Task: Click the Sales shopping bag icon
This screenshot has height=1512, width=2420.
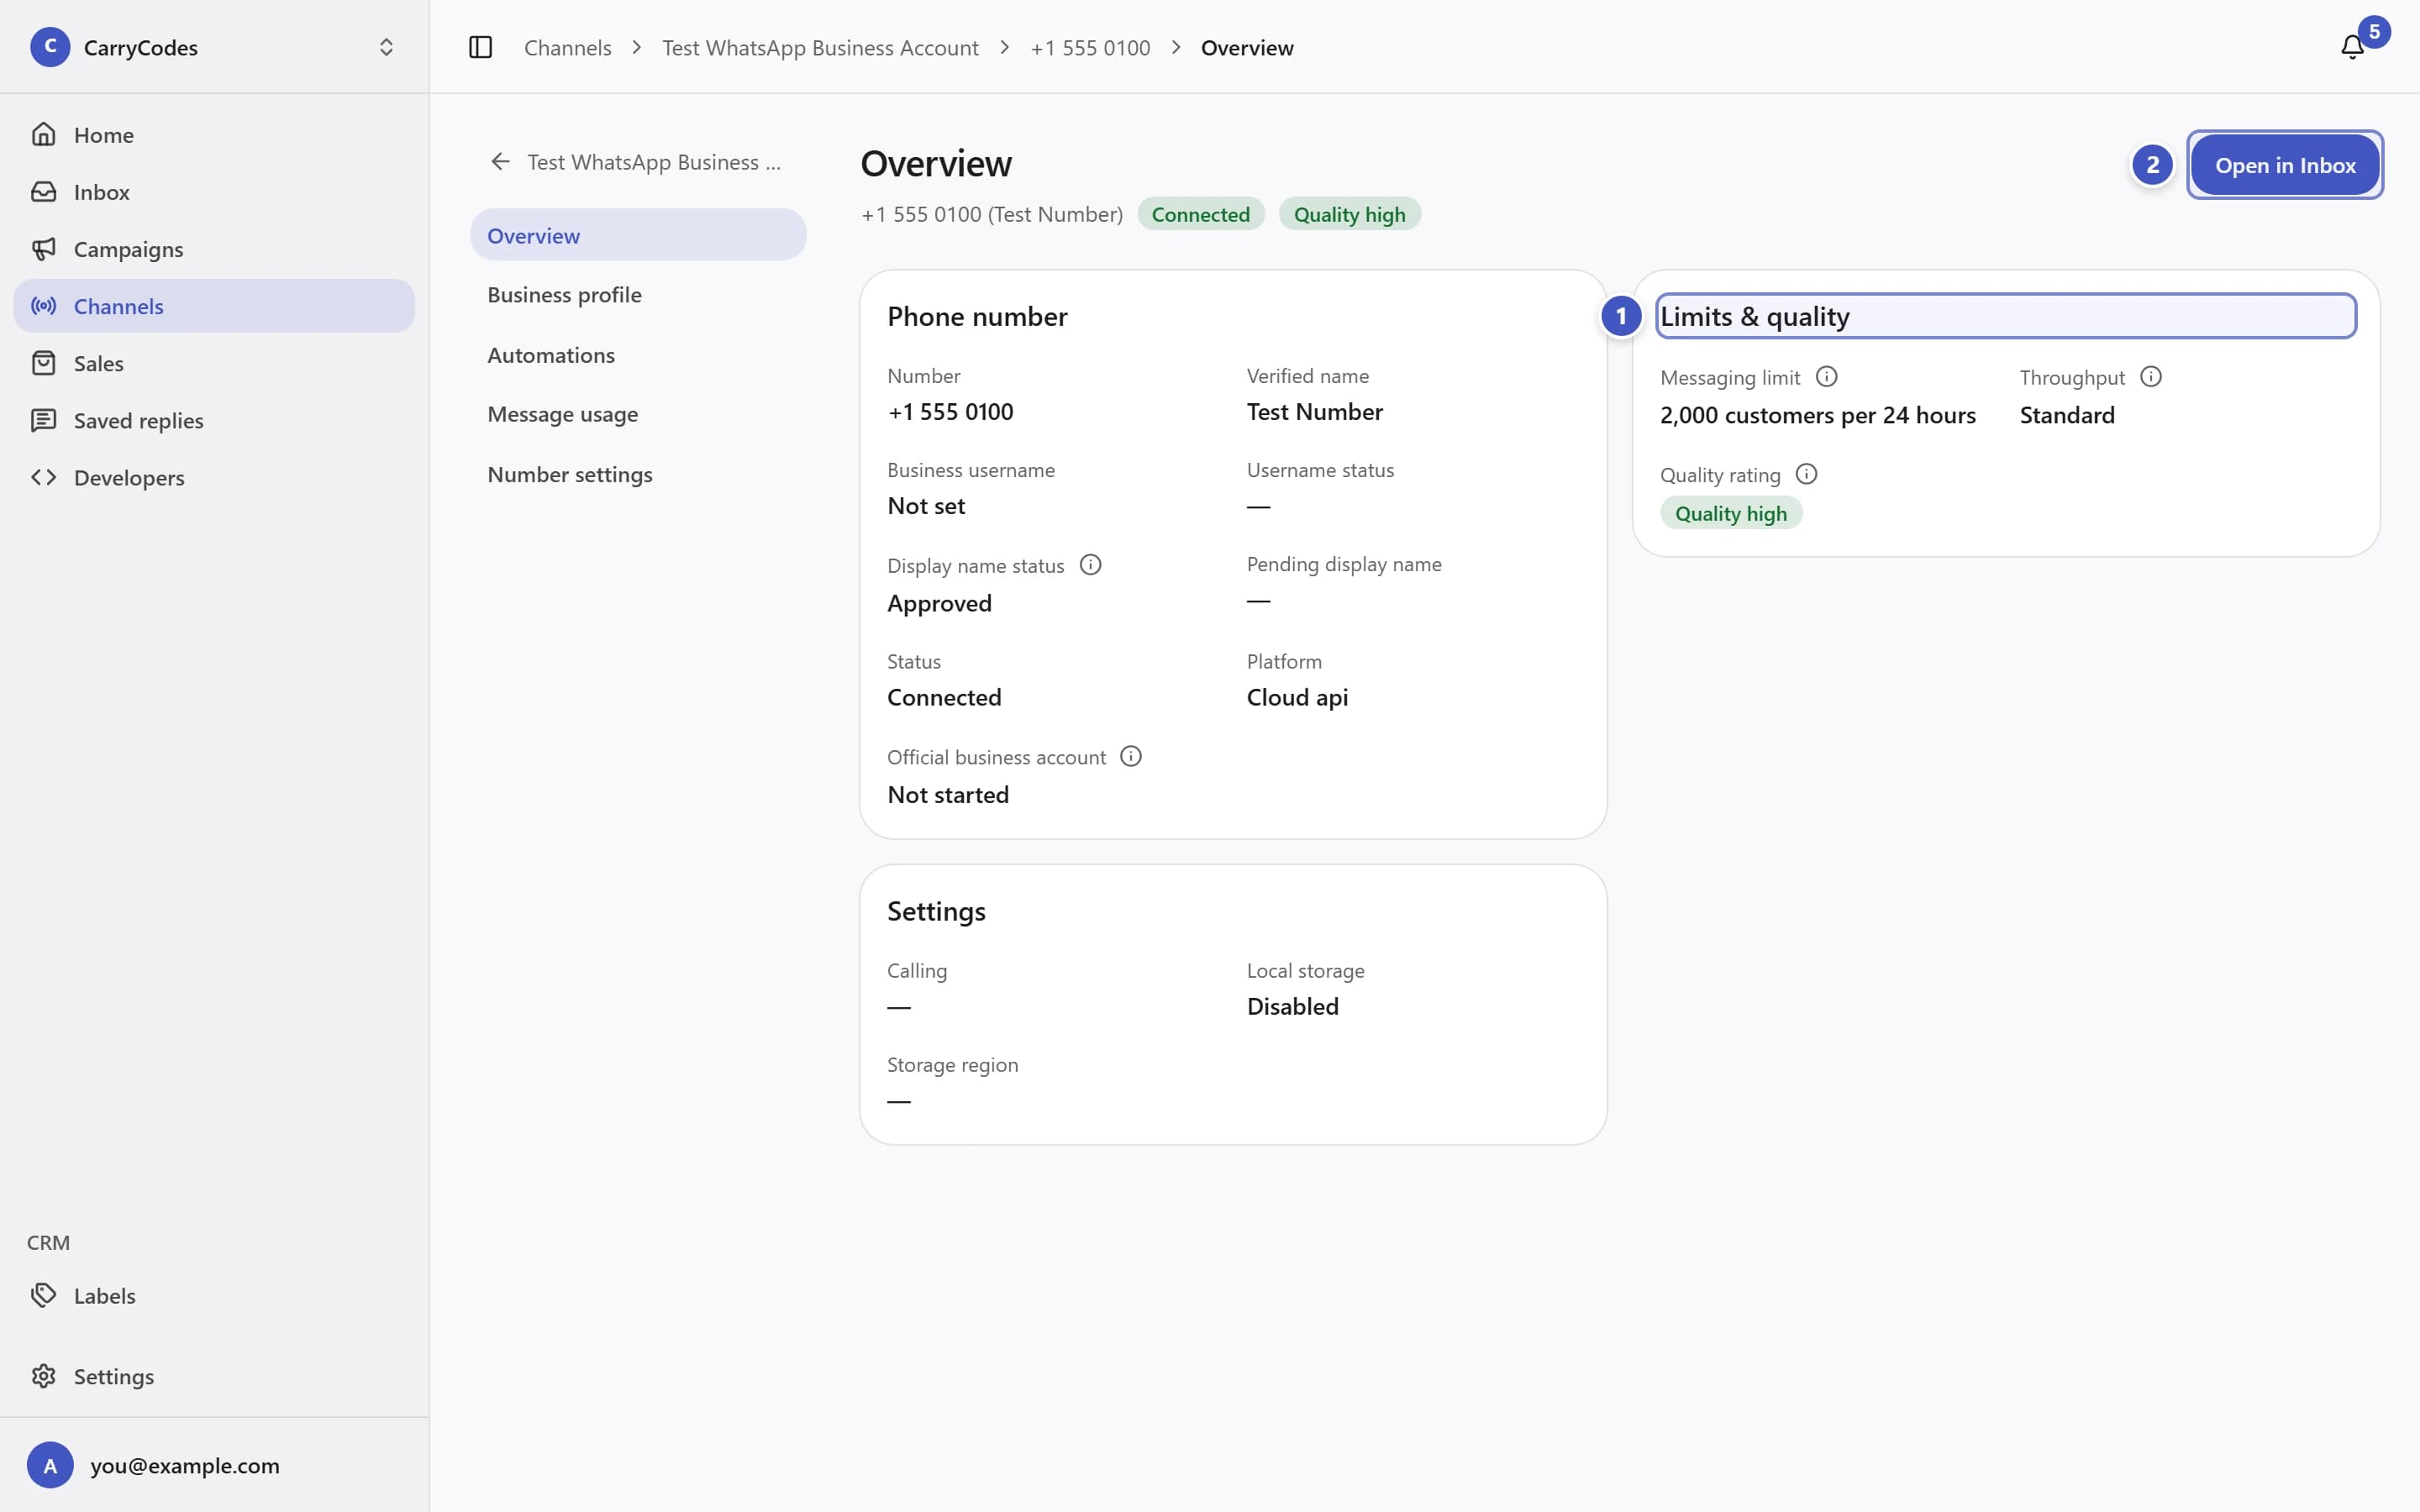Action: 43,363
